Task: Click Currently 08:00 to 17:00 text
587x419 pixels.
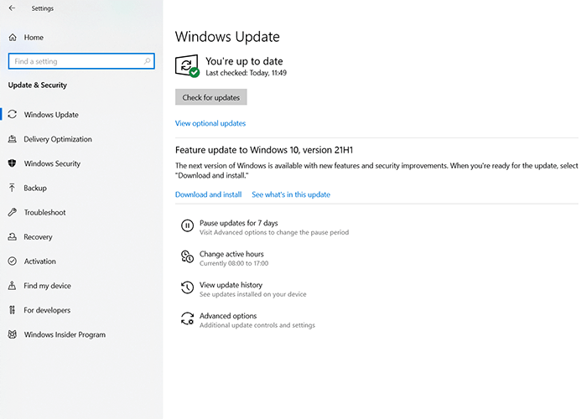Action: (x=234, y=263)
